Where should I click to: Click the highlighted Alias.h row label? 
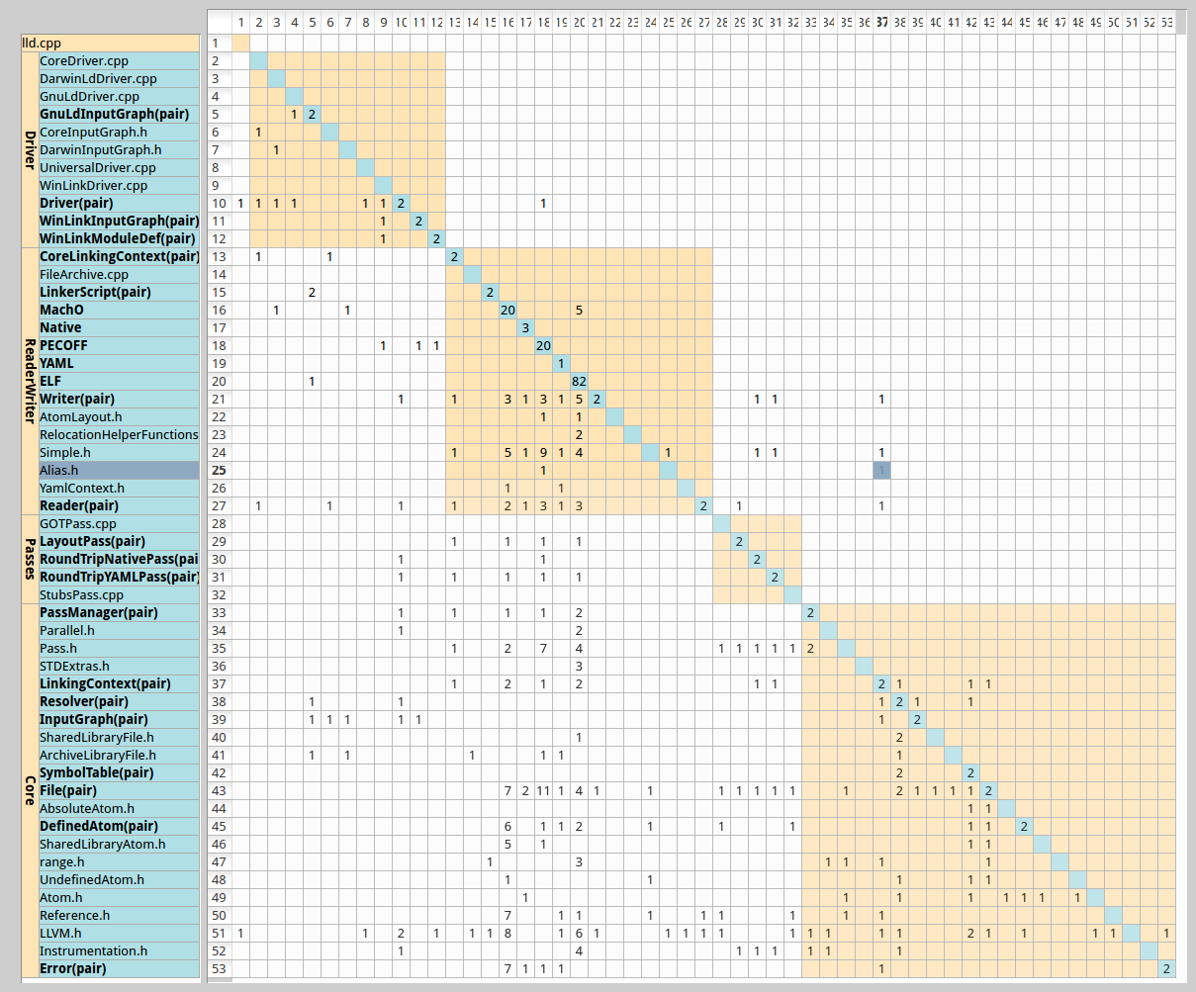point(119,471)
